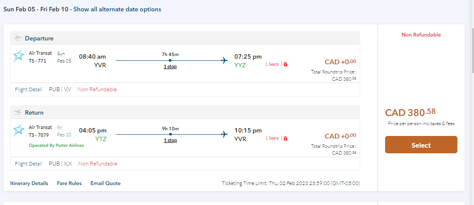
Task: Click the Non Refundable label under departure flight
Action: pos(97,89)
